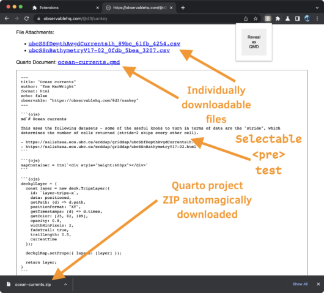324x293 pixels.
Task: Download ubcSSfDepthAvgdCurrents1h csv file
Action: pos(105,44)
